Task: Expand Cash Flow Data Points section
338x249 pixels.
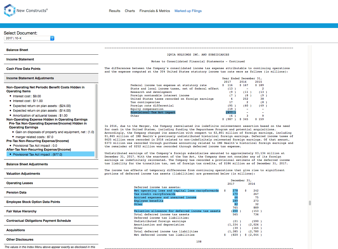Action: (51, 69)
